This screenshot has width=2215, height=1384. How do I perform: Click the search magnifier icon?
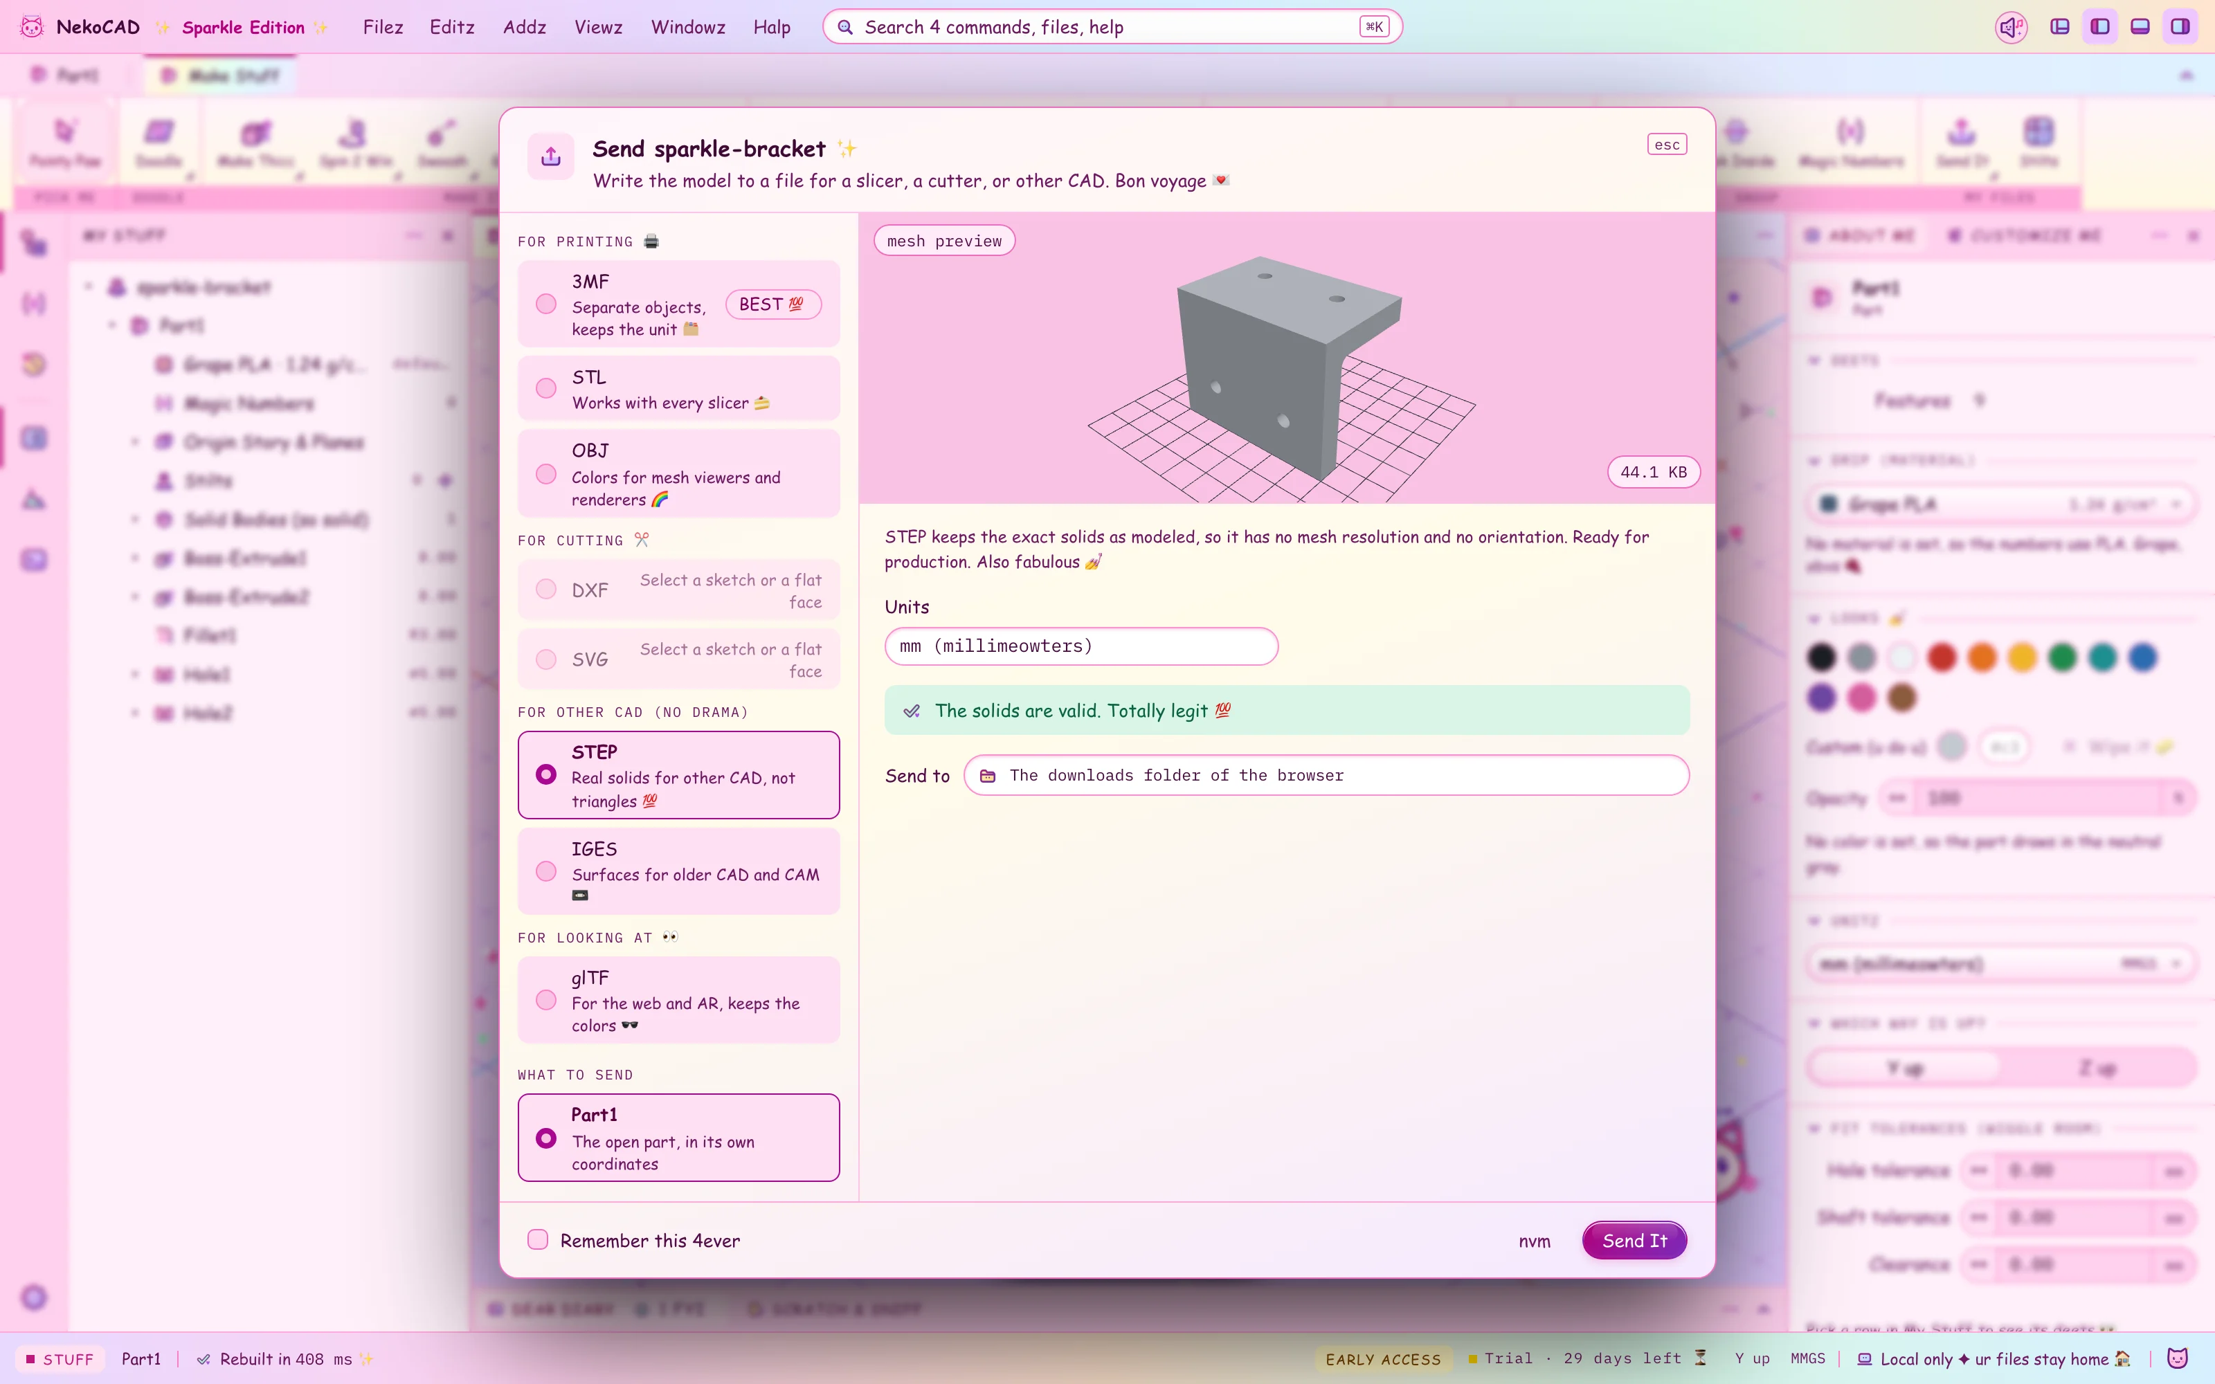tap(846, 28)
